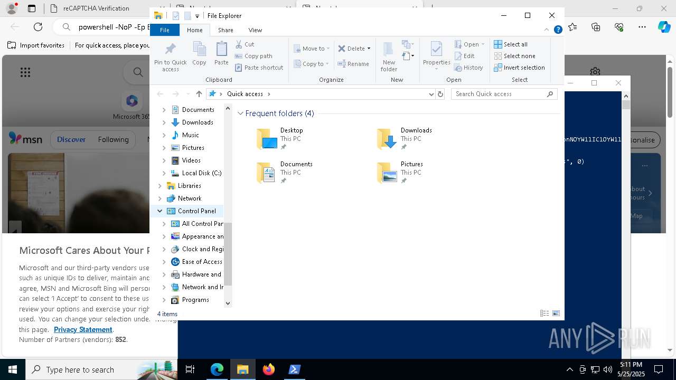The height and width of the screenshot is (380, 676).
Task: Click the Rename ribbon button
Action: coord(353,64)
